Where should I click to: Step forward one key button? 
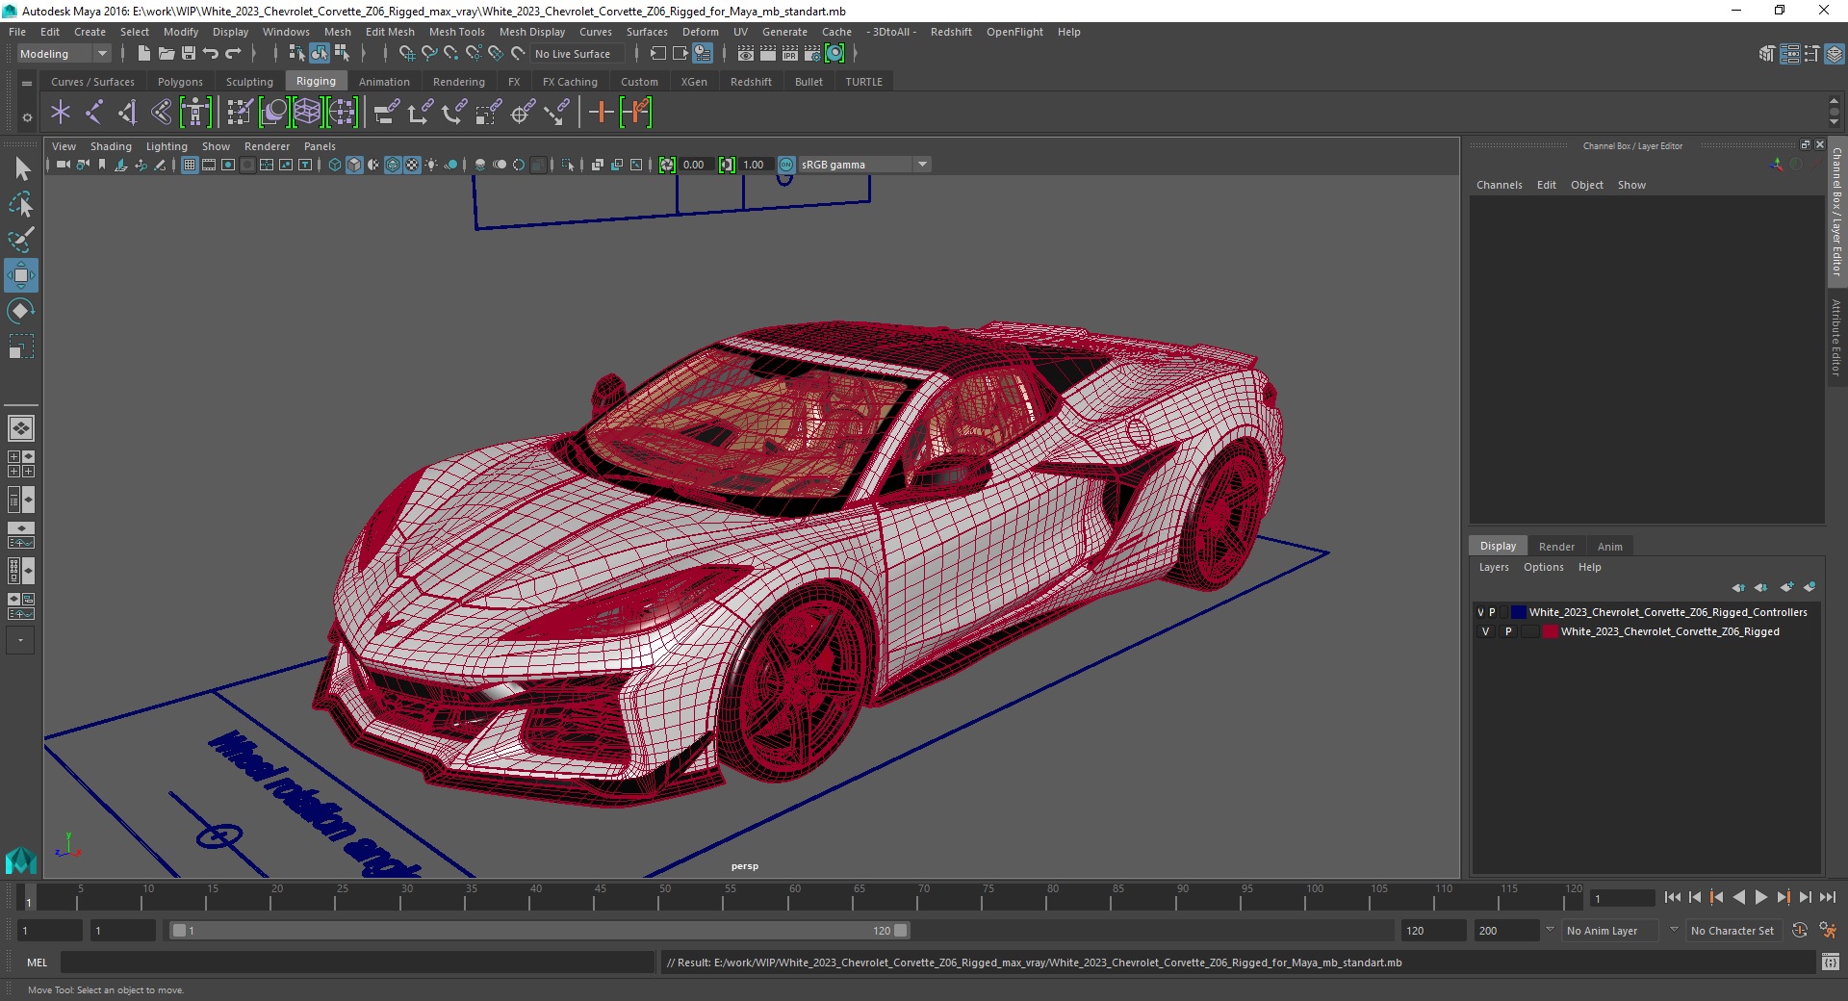[x=1783, y=897]
